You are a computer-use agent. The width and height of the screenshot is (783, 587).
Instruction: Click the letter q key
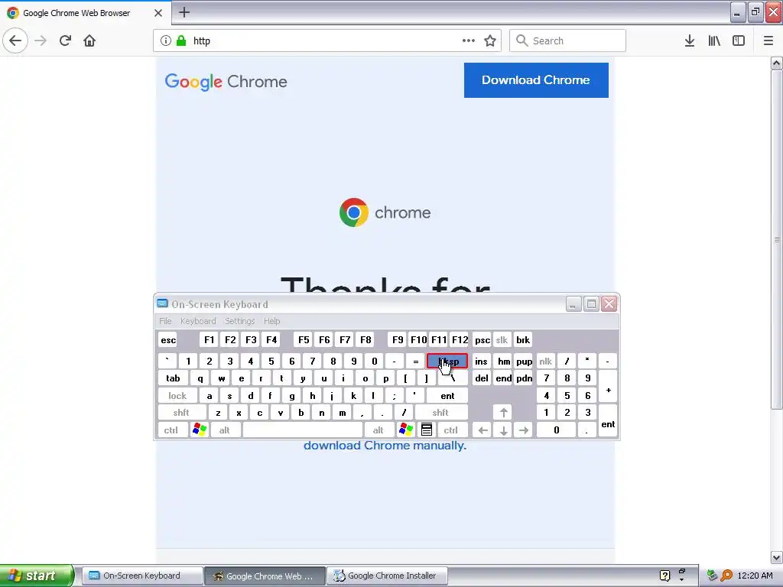(200, 378)
